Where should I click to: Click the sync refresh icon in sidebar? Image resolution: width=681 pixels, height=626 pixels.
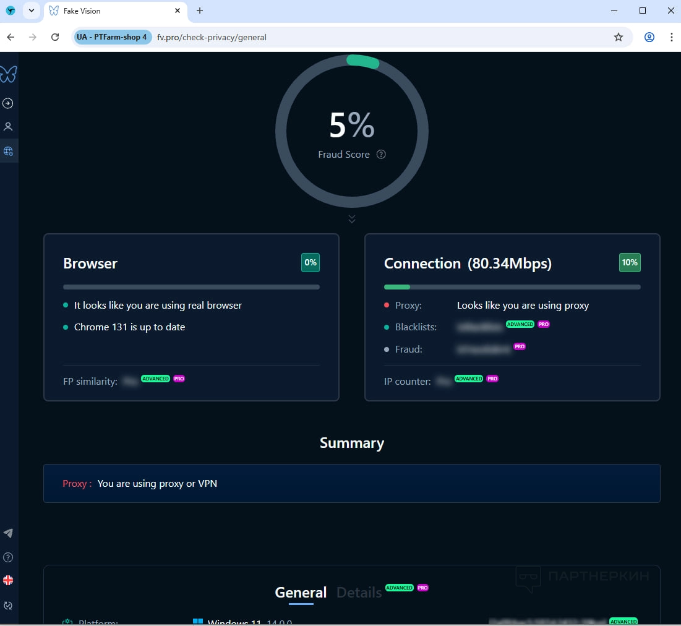pyautogui.click(x=8, y=606)
